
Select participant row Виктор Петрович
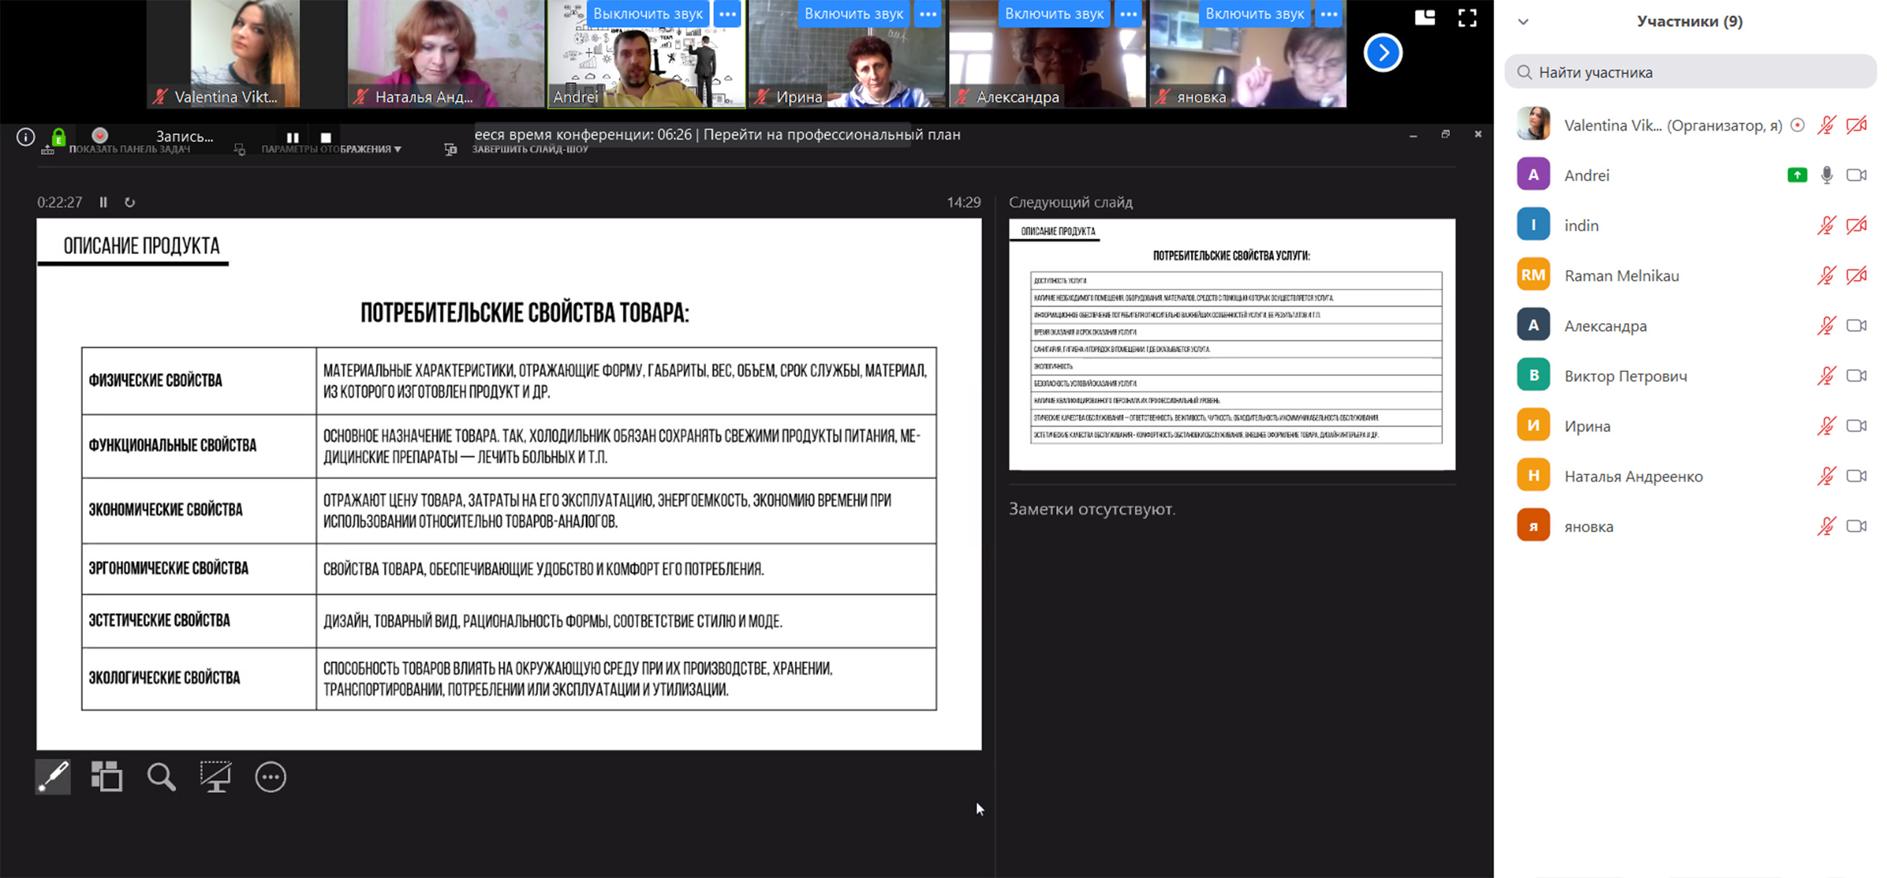(x=1691, y=376)
